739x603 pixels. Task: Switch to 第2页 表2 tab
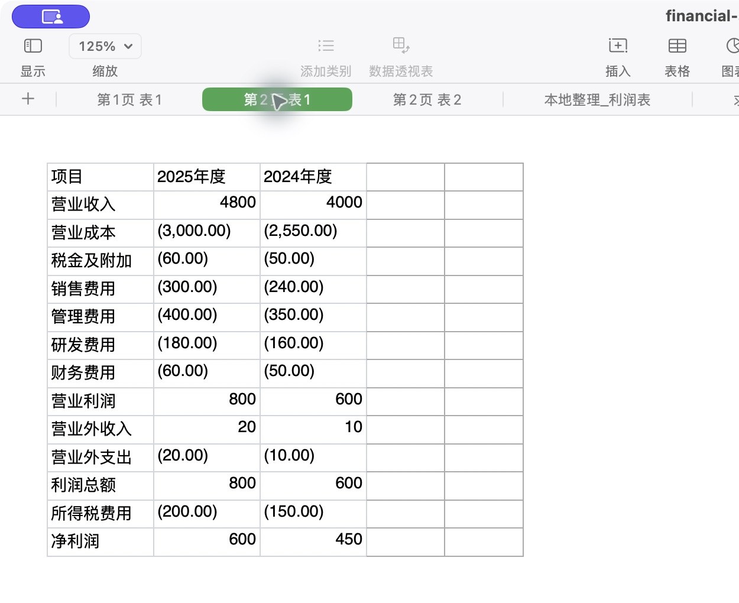click(x=427, y=100)
